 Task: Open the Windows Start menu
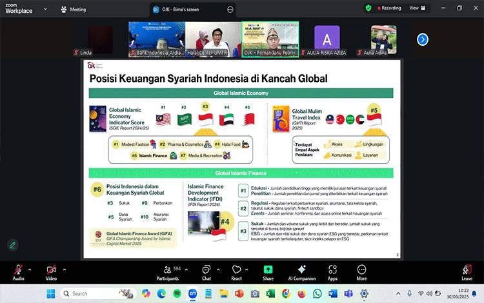(51, 294)
